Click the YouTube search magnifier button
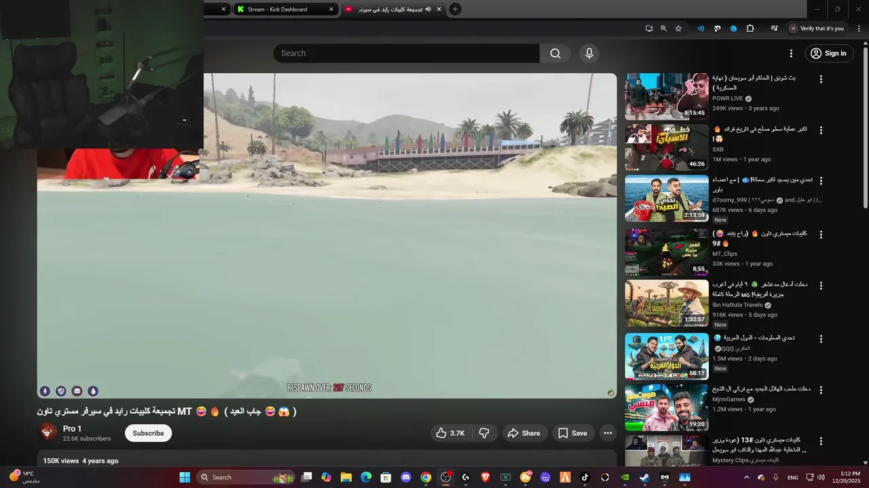 (555, 54)
